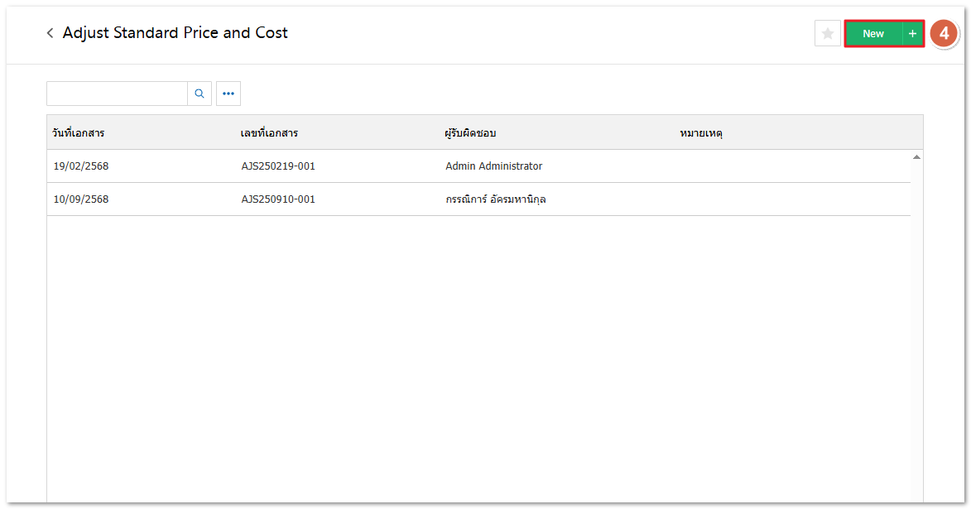Click the orange step 4 badge
Image resolution: width=971 pixels, height=509 pixels.
click(x=944, y=34)
